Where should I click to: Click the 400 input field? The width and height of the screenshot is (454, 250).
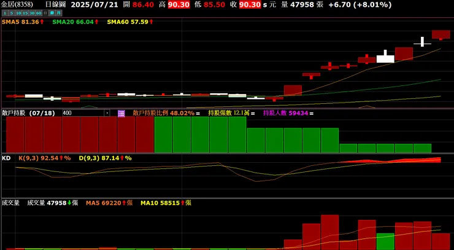83,113
